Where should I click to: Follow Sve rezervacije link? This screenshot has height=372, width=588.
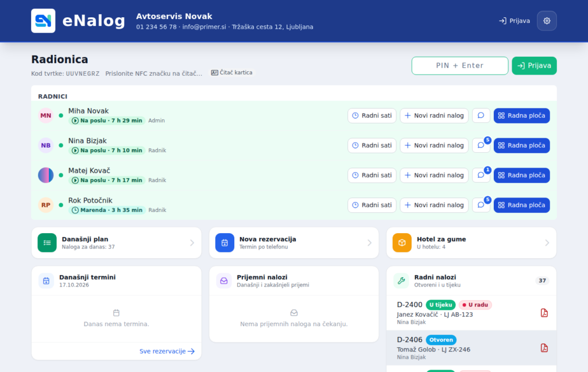167,351
